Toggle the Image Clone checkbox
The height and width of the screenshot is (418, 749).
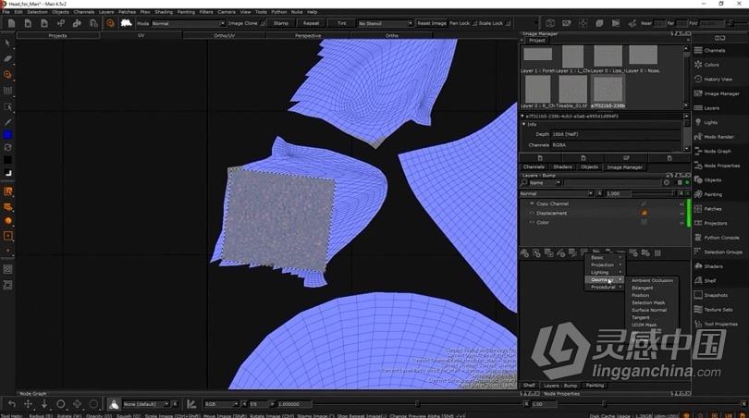263,23
